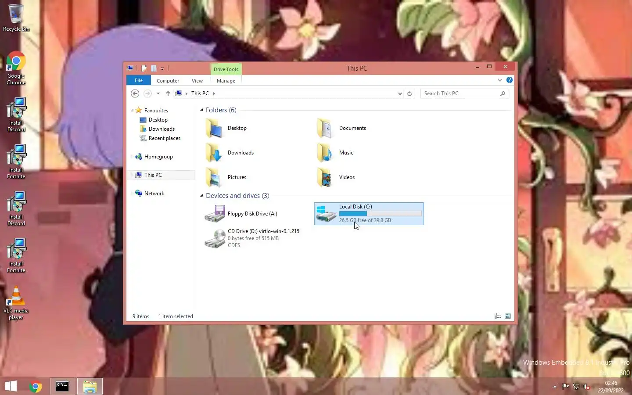
Task: Switch to Large icons view in status bar
Action: click(x=508, y=316)
